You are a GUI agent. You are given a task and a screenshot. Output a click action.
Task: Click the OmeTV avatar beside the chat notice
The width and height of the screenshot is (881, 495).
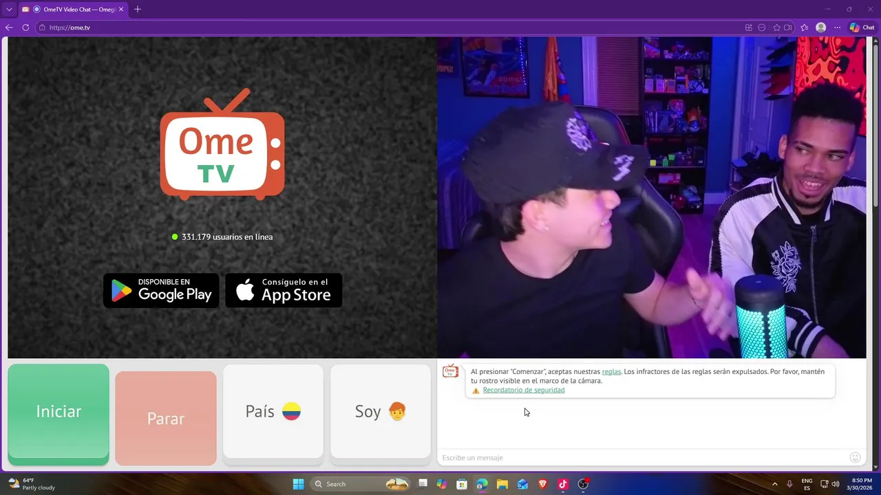click(450, 371)
